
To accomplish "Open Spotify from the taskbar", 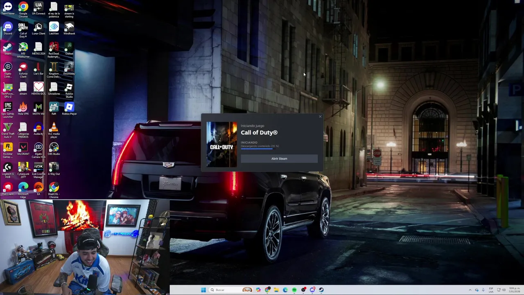I will tap(294, 290).
